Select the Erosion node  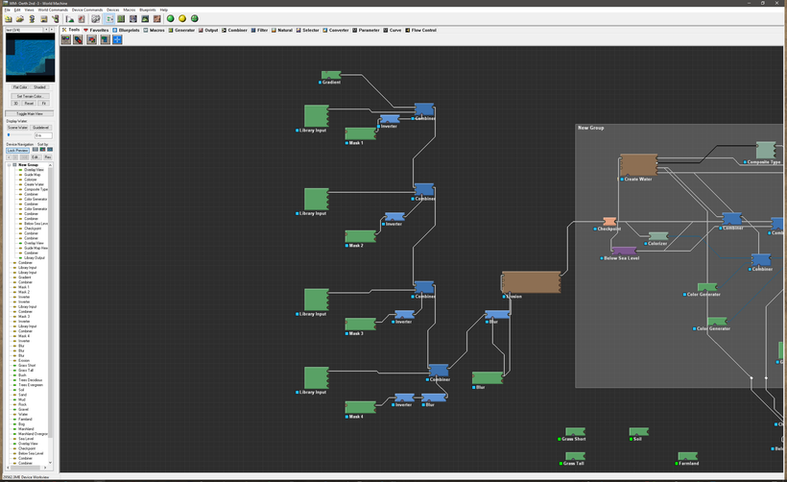coord(531,282)
